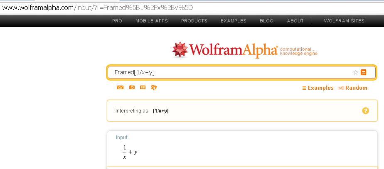Click the orange Examples link
This screenshot has width=384, height=169.
coord(318,88)
